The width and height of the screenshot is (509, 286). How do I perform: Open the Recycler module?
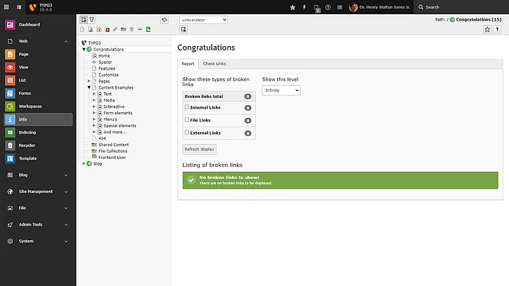28,145
